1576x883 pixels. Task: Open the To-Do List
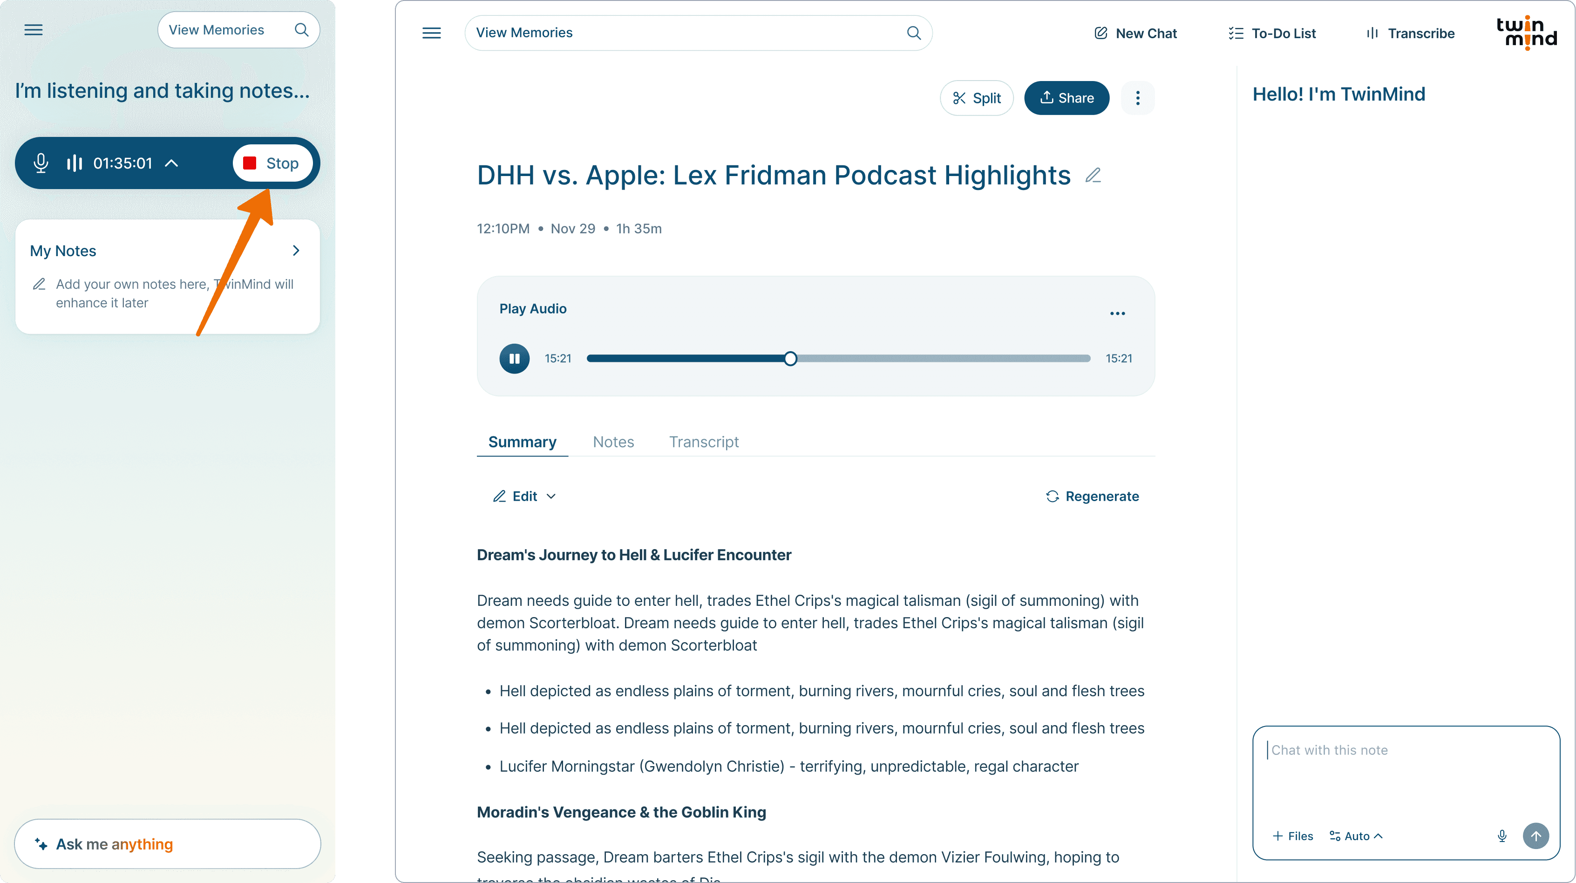[x=1272, y=33]
